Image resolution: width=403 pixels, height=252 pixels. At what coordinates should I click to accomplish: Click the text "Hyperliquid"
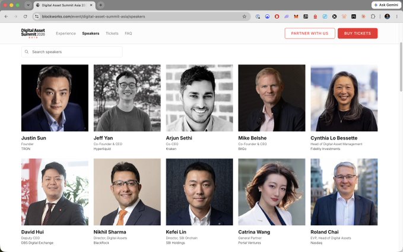pyautogui.click(x=102, y=149)
